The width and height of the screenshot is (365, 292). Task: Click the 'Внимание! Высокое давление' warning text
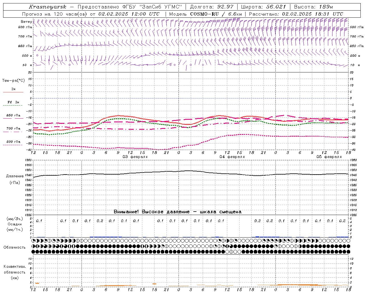[151, 212]
